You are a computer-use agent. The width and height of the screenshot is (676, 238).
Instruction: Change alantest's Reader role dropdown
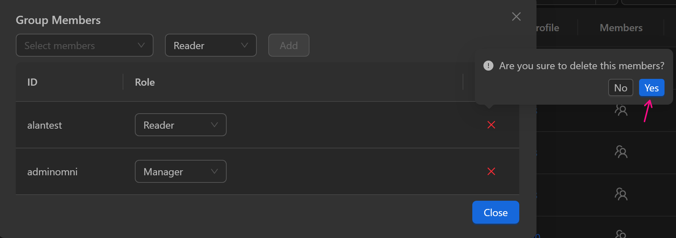pyautogui.click(x=180, y=125)
